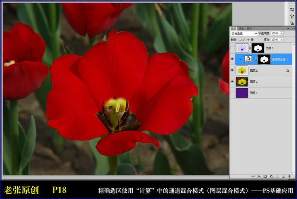The image size is (297, 199).
Task: Switch to the 路径 paths tab
Action: coord(249,28)
